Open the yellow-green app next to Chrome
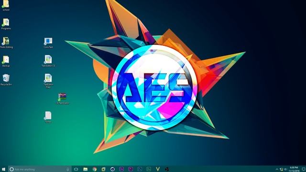Viewport: 306px width, 172px height. coord(103,169)
